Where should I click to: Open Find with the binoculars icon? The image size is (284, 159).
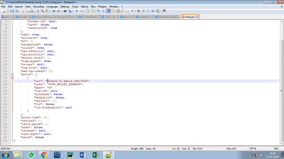65,11
